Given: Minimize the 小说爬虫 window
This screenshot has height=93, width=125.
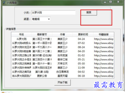Looking at the screenshot, I should pyautogui.click(x=105, y=2).
